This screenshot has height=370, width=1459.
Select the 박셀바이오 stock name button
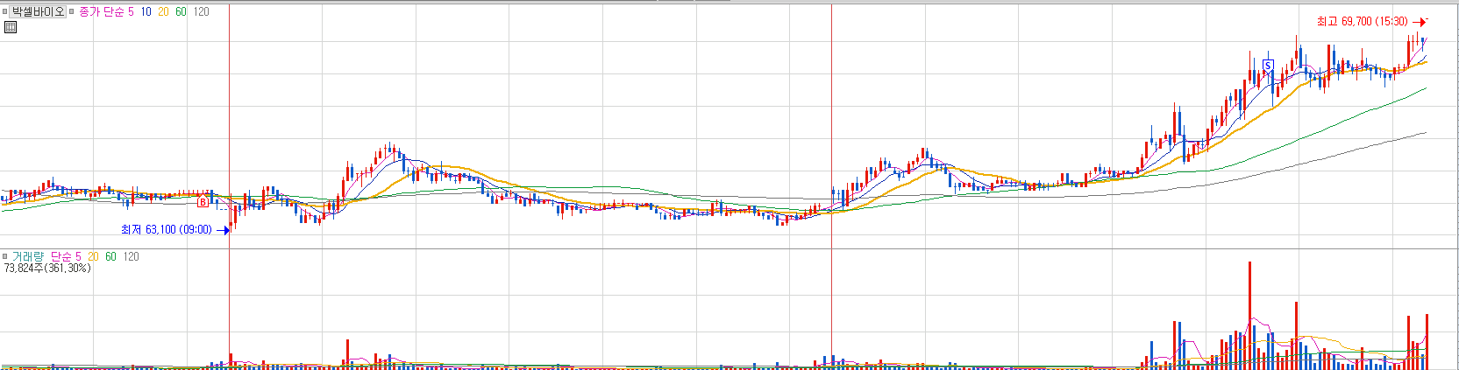click(x=39, y=12)
